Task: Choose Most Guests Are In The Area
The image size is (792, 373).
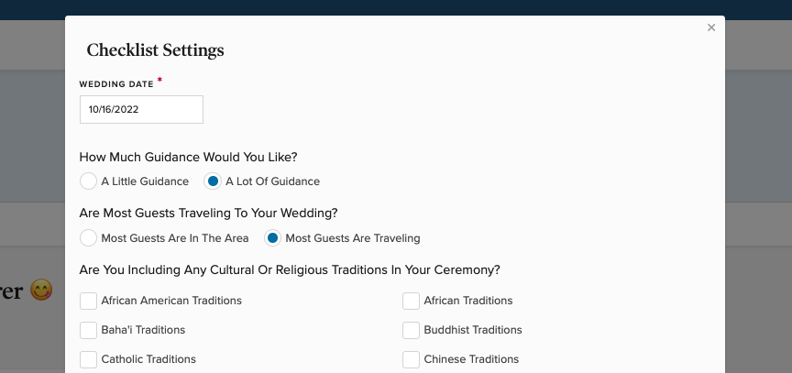Action: click(x=89, y=238)
